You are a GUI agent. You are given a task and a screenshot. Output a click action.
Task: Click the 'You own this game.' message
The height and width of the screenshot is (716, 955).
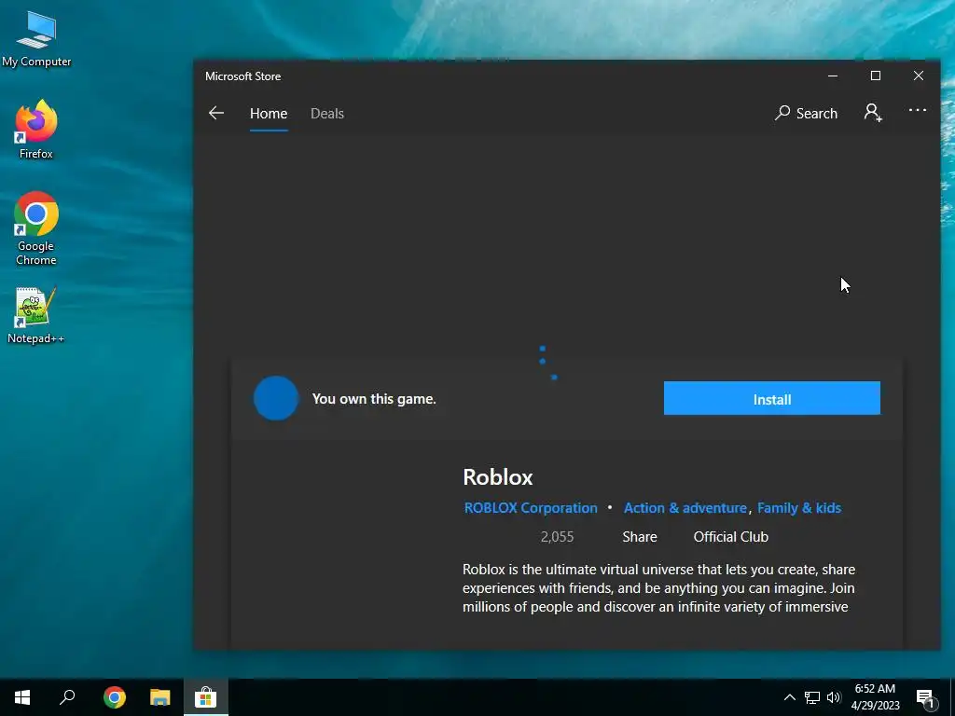(374, 399)
